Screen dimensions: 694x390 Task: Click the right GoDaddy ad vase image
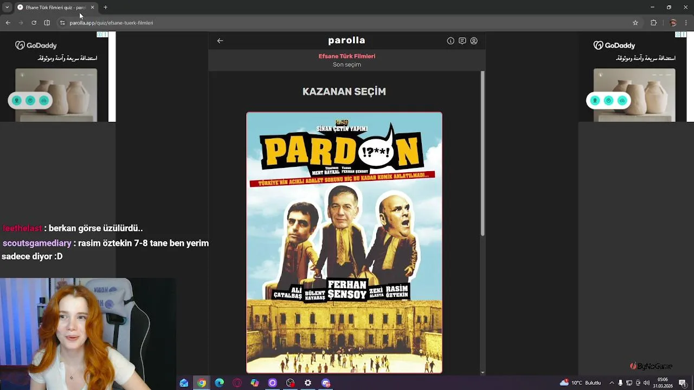pyautogui.click(x=634, y=95)
